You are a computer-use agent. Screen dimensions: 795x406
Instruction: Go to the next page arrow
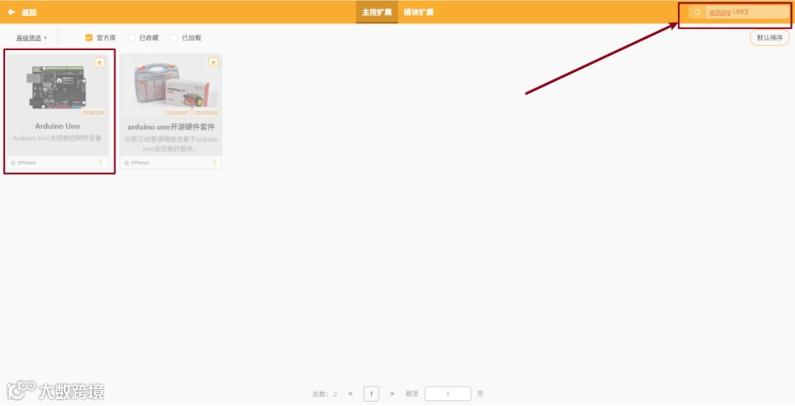click(x=392, y=394)
